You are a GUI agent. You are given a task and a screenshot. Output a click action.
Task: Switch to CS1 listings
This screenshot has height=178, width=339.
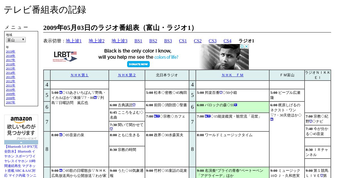pos(183,41)
